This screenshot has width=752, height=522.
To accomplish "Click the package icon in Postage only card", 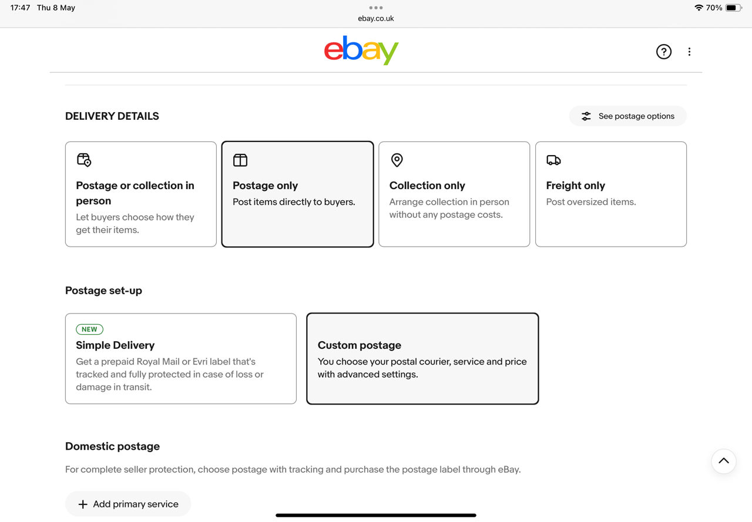I will pos(240,160).
